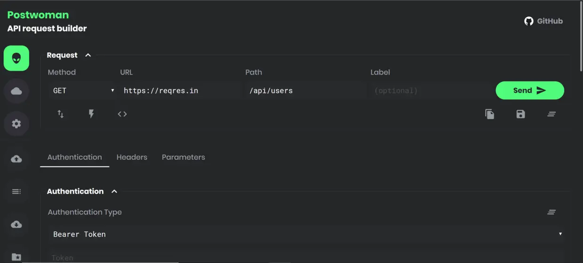
Task: Click the lightning bolt icon
Action: (91, 114)
